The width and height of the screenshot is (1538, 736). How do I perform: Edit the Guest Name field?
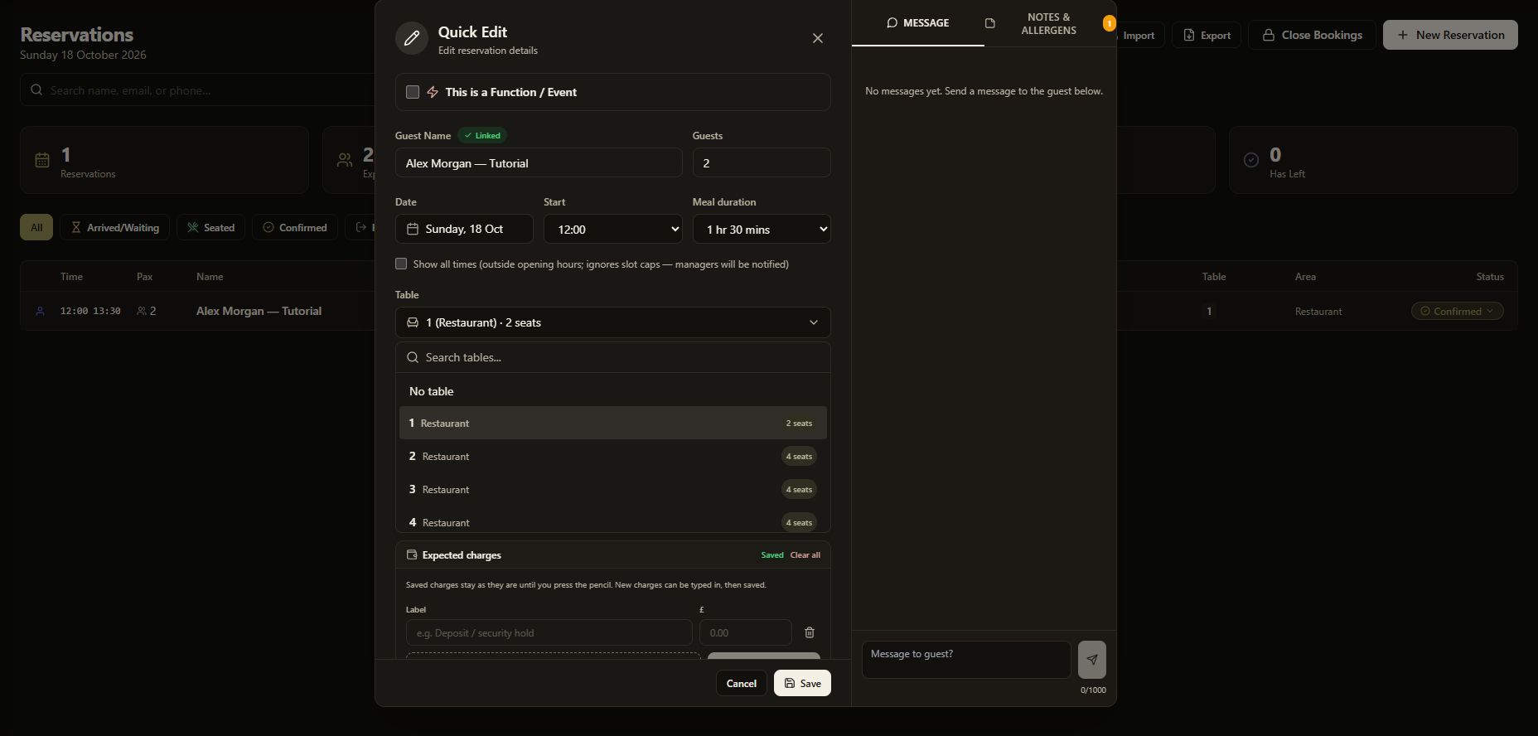[x=539, y=162]
